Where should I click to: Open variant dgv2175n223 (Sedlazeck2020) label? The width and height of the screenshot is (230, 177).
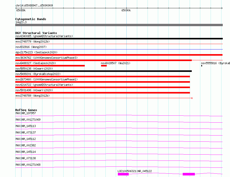click(x=36, y=52)
